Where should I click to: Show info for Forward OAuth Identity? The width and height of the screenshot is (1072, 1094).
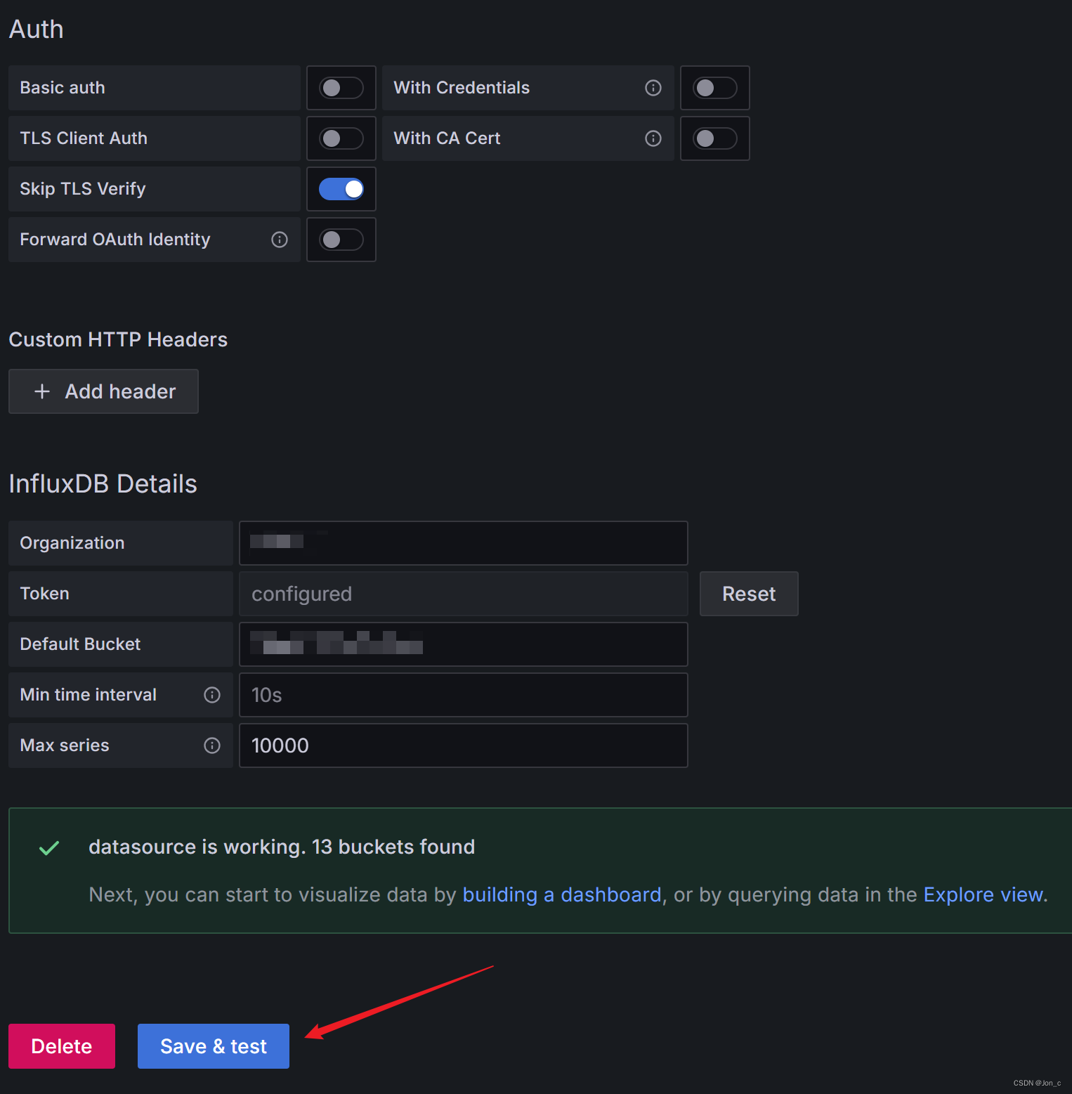tap(280, 240)
